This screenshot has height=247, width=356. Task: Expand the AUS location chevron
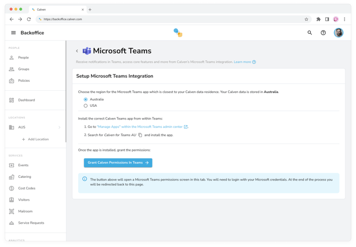tap(60, 127)
